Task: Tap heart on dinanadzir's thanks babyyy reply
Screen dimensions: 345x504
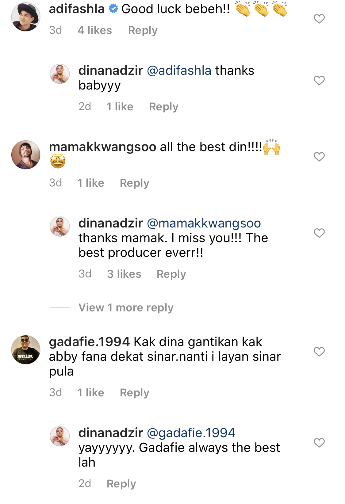Action: 319,81
